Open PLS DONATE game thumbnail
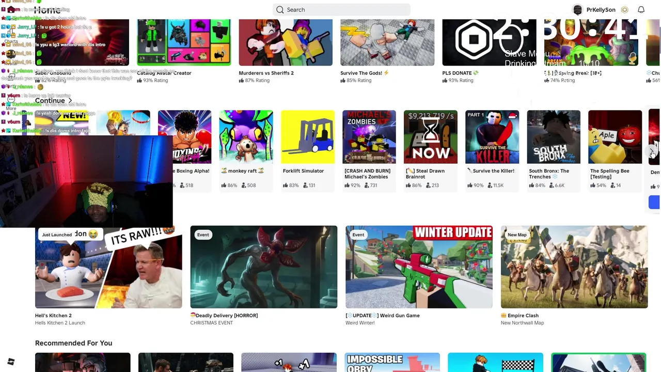Screen dimensions: 661x372 [489, 42]
